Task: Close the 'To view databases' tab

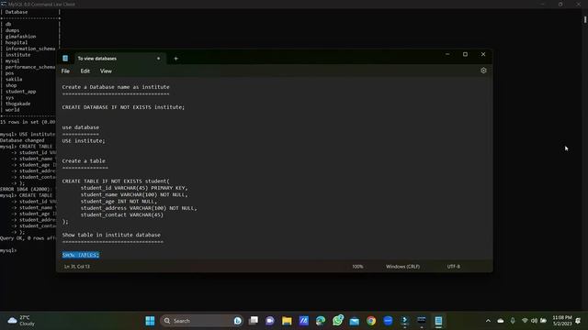Action: 159,59
